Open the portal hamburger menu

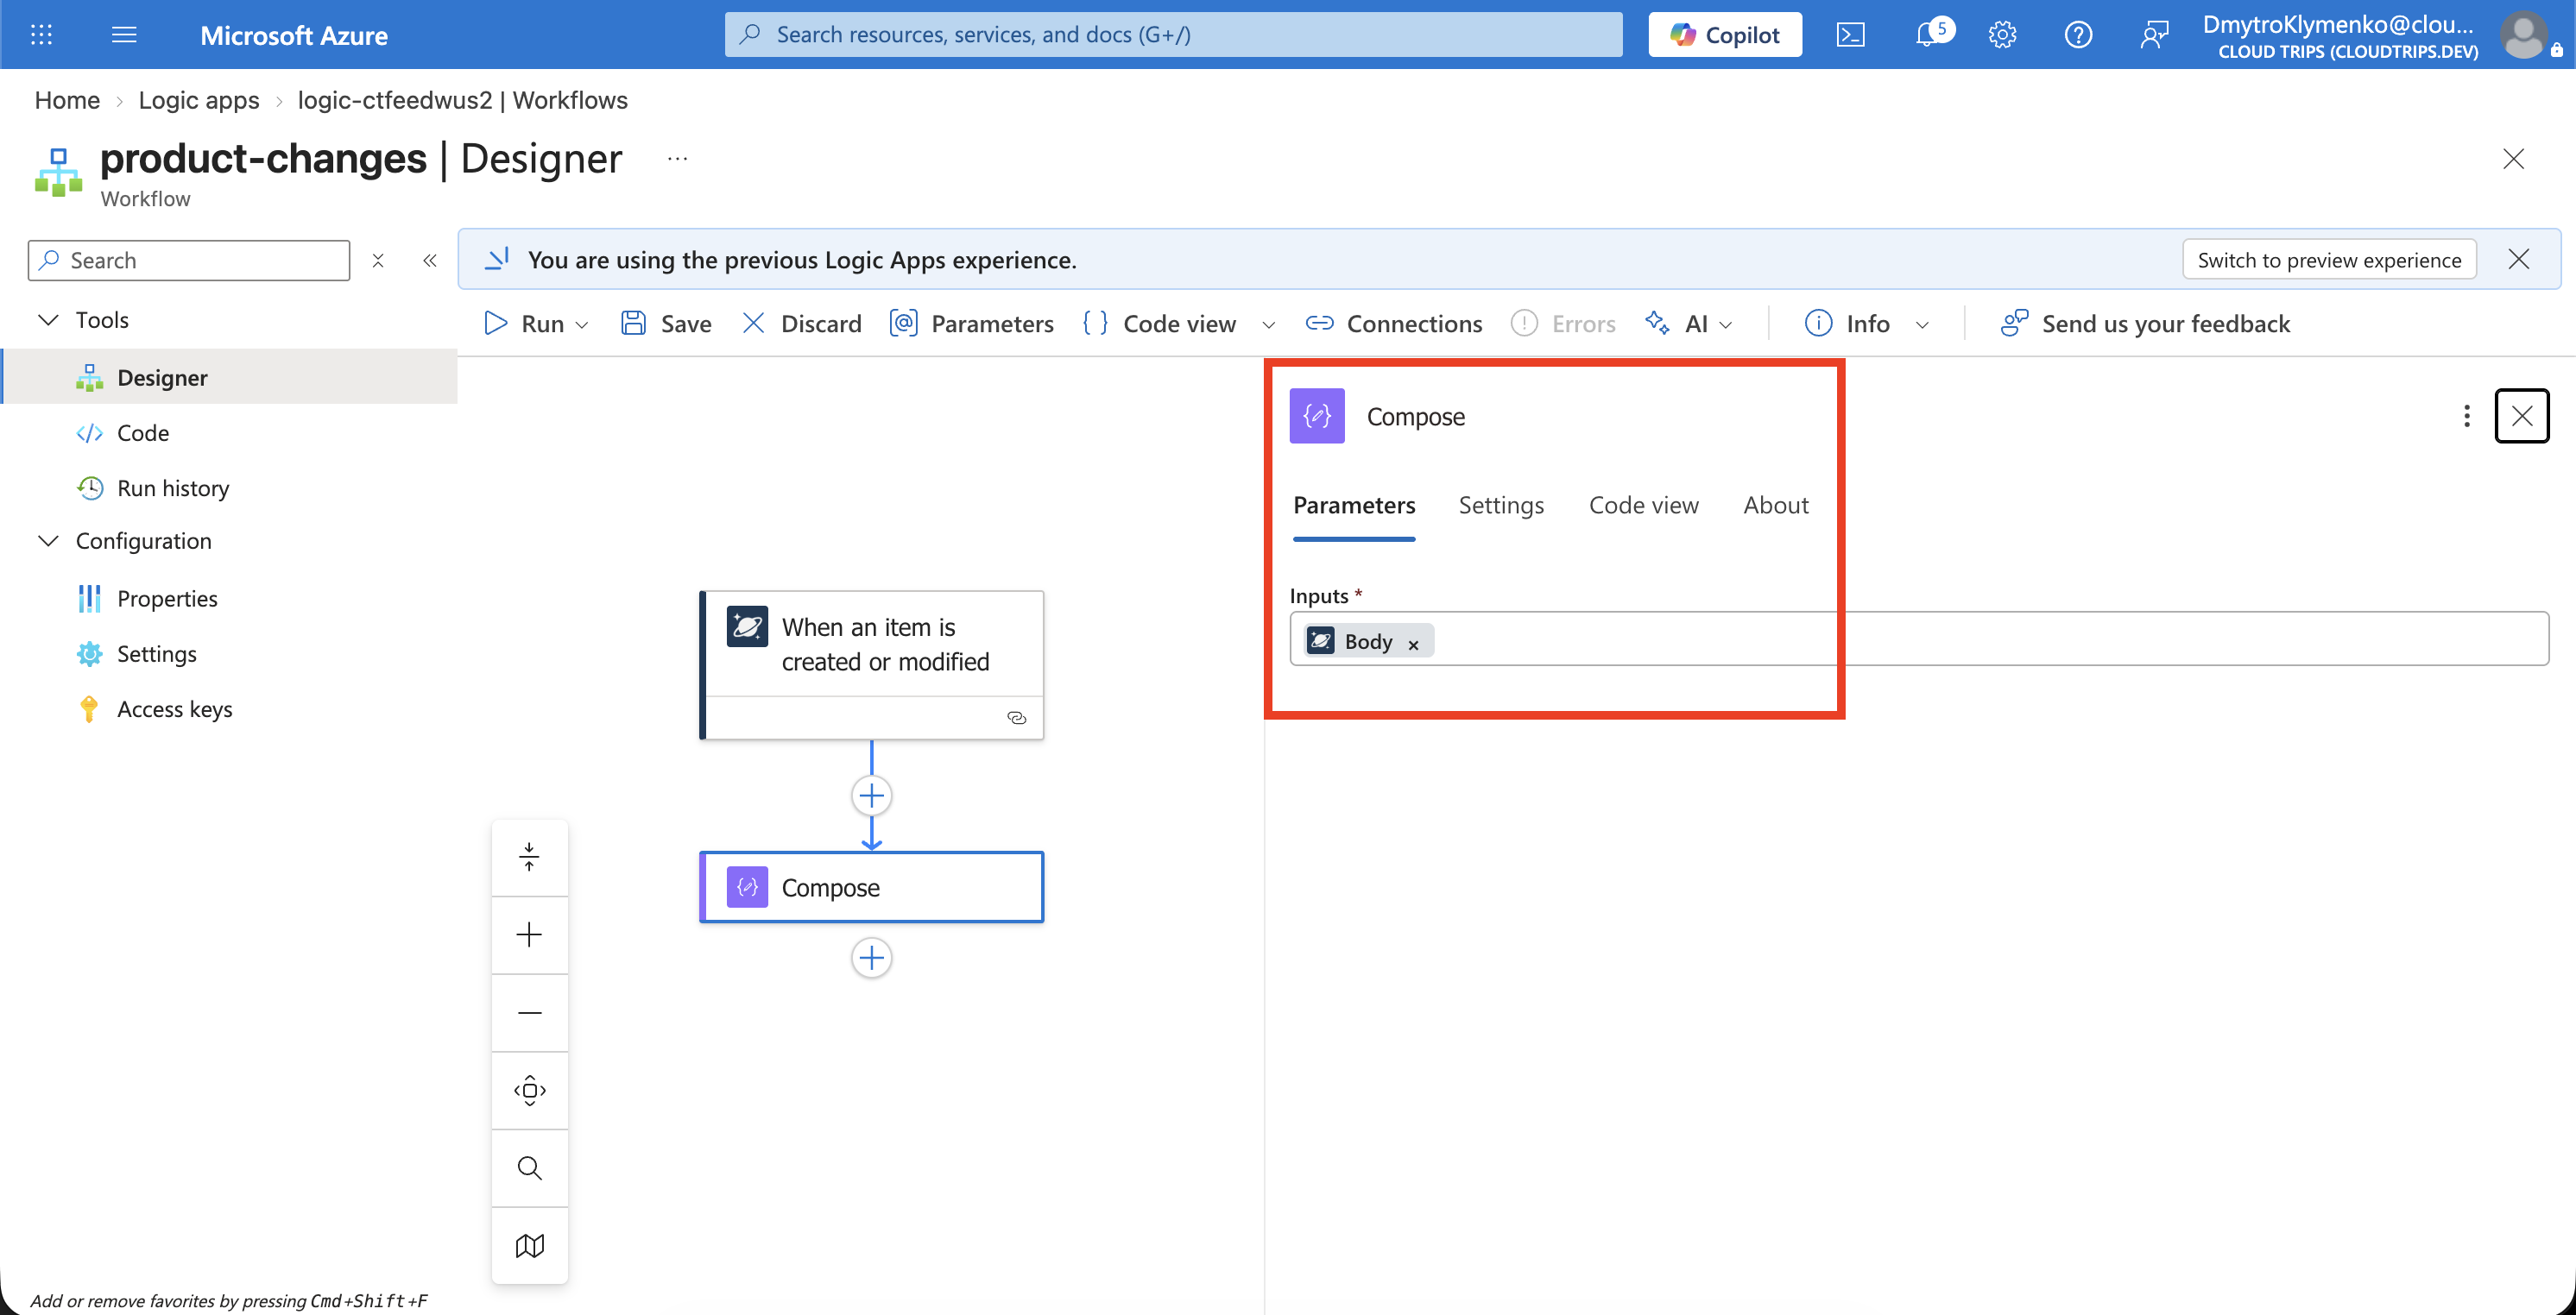(x=124, y=35)
